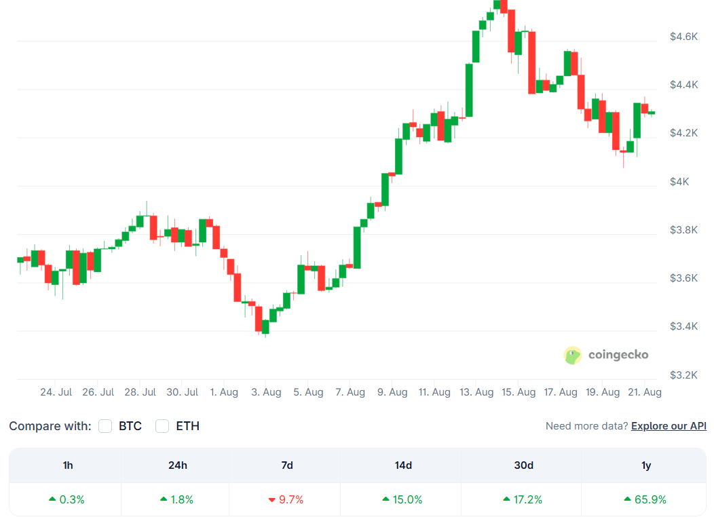714x517 pixels.
Task: Click the 21. Aug date label
Action: [644, 391]
